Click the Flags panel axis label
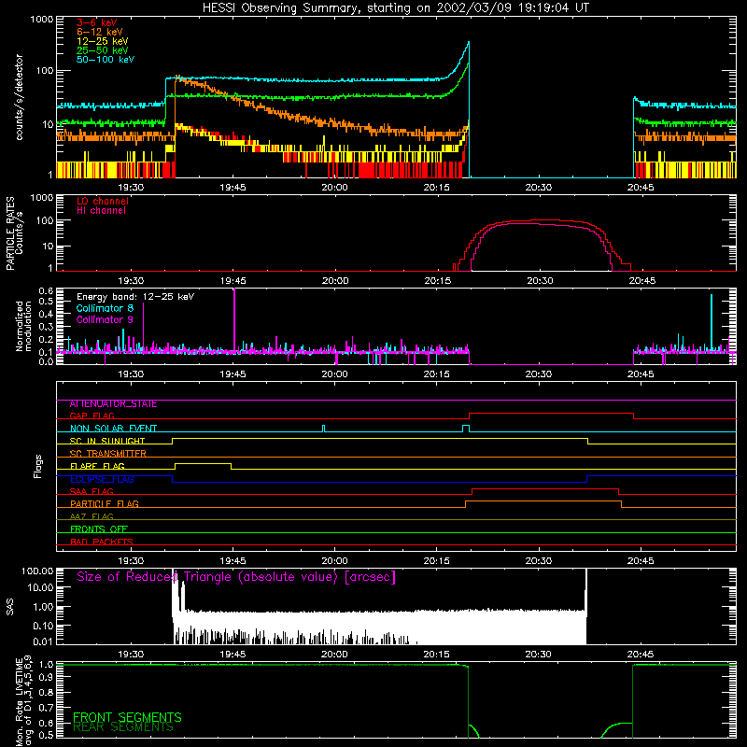 (x=38, y=467)
